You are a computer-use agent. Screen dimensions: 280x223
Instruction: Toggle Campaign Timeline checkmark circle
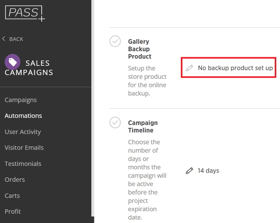click(x=116, y=123)
